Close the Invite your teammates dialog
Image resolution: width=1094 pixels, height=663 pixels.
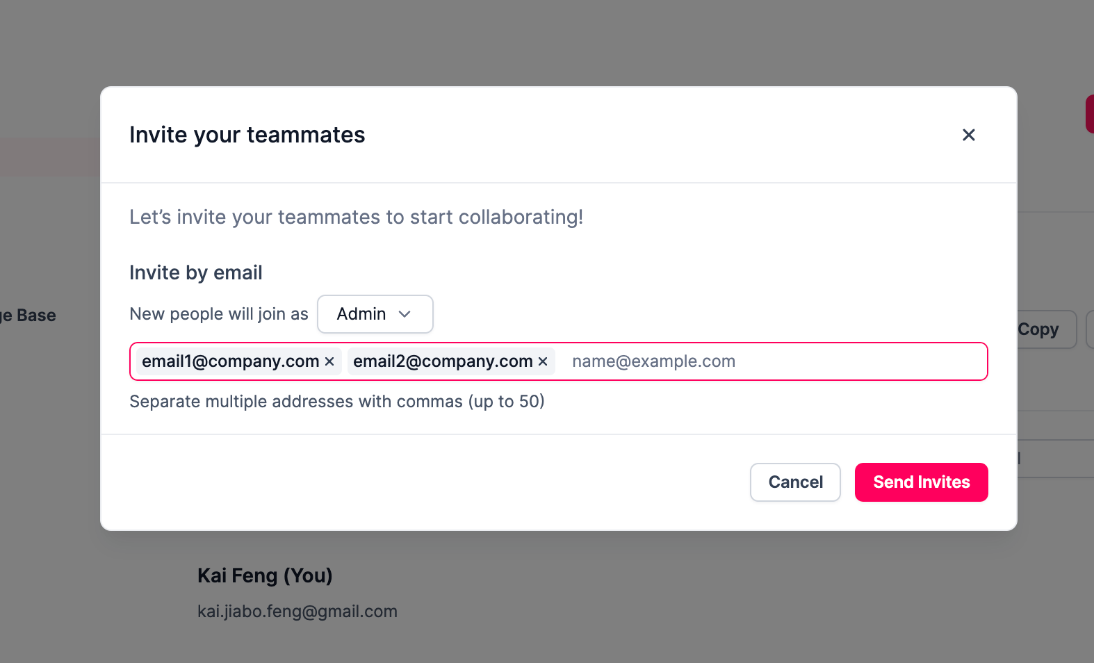pos(968,135)
